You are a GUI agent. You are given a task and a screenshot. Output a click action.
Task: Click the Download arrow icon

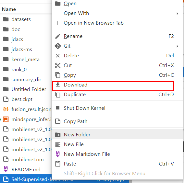58,85
